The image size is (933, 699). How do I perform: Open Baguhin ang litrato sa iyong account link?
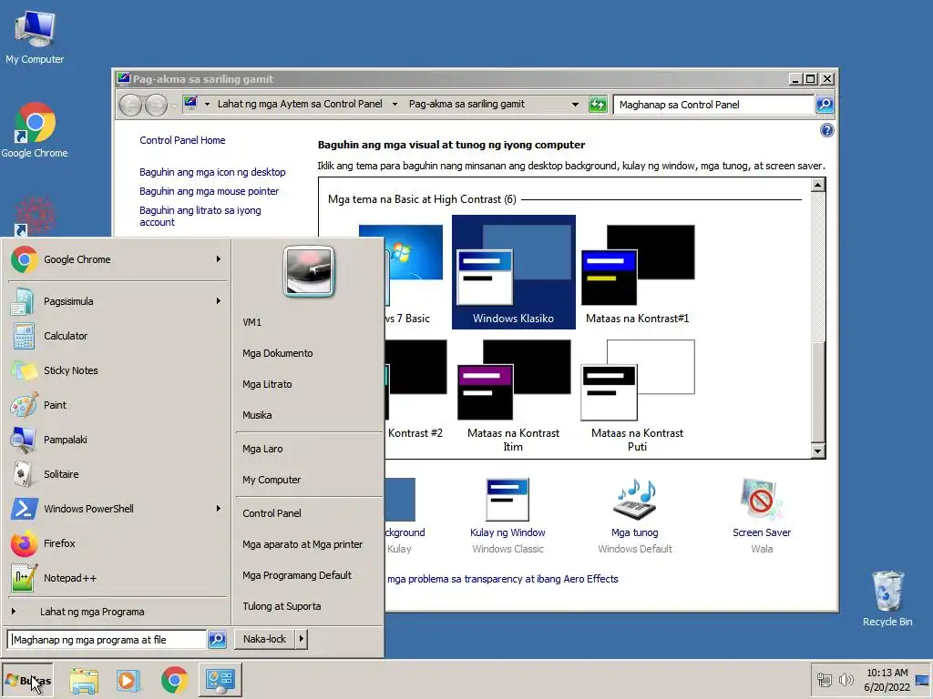(x=200, y=216)
